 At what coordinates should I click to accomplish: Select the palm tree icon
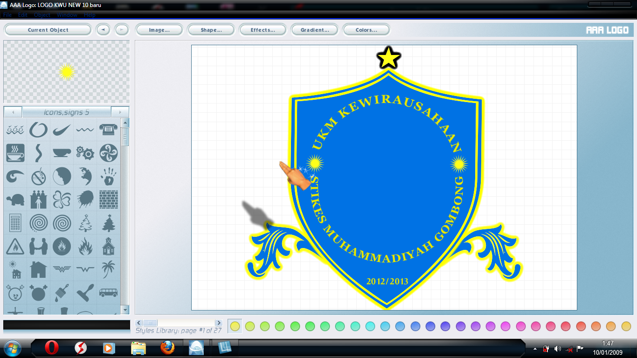108,269
